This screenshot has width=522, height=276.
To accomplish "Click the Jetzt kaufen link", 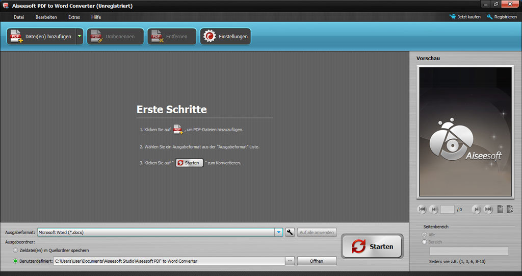I will coord(465,17).
